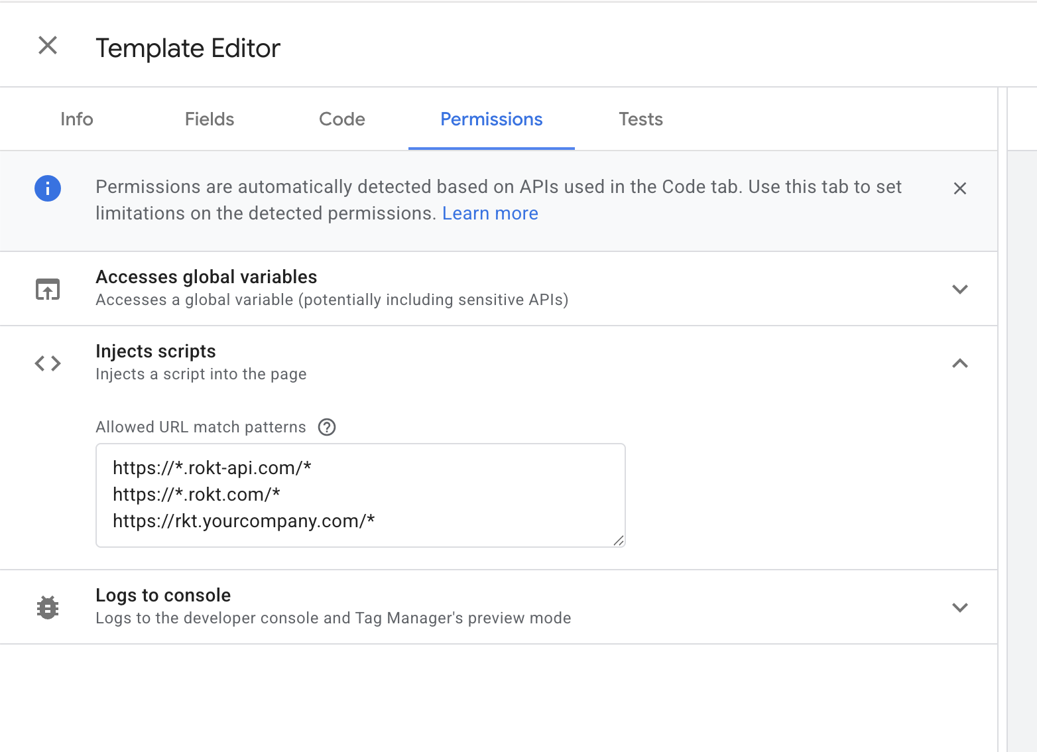Click the Accesses global variables icon
1037x752 pixels.
48,289
